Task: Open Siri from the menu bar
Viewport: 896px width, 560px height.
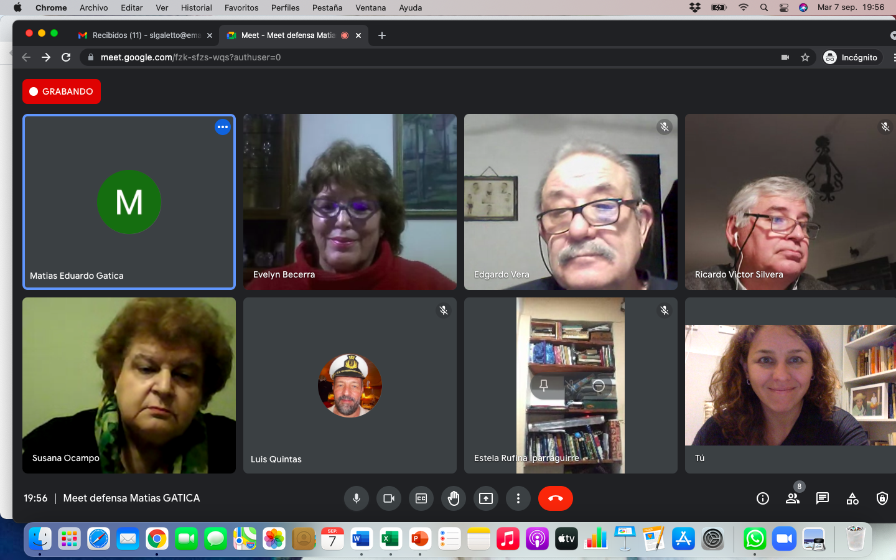Action: tap(803, 7)
